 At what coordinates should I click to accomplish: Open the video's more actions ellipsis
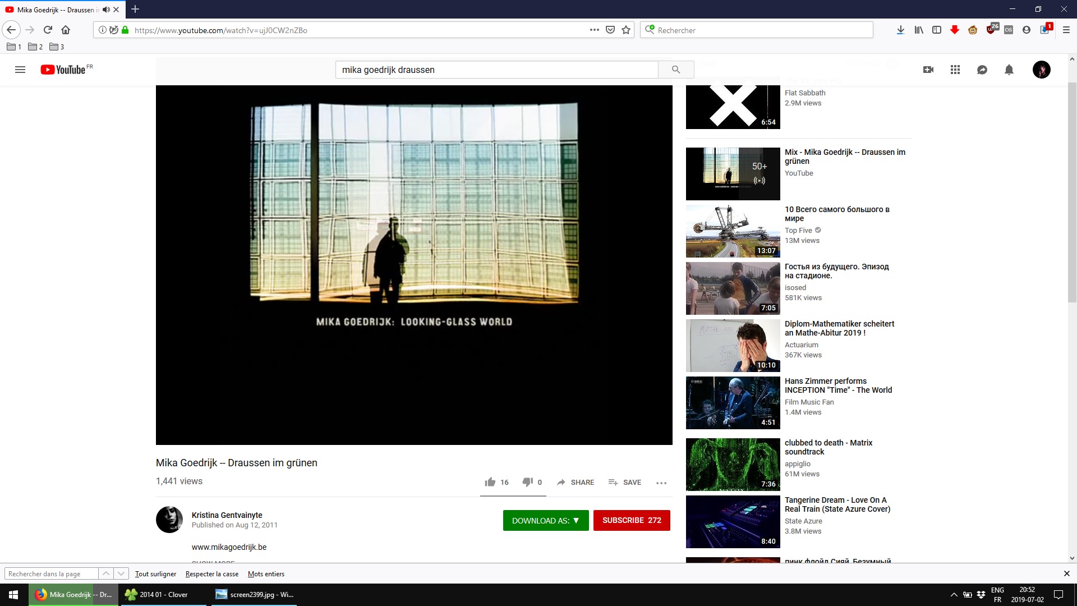(x=661, y=483)
